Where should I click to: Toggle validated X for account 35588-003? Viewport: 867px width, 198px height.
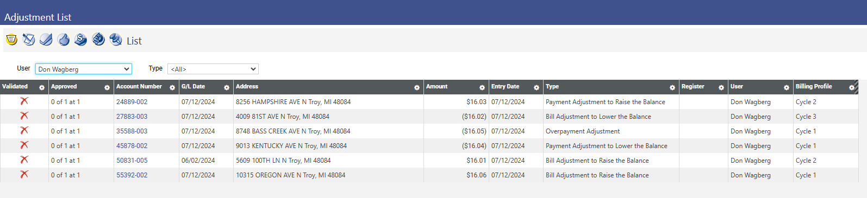click(24, 131)
